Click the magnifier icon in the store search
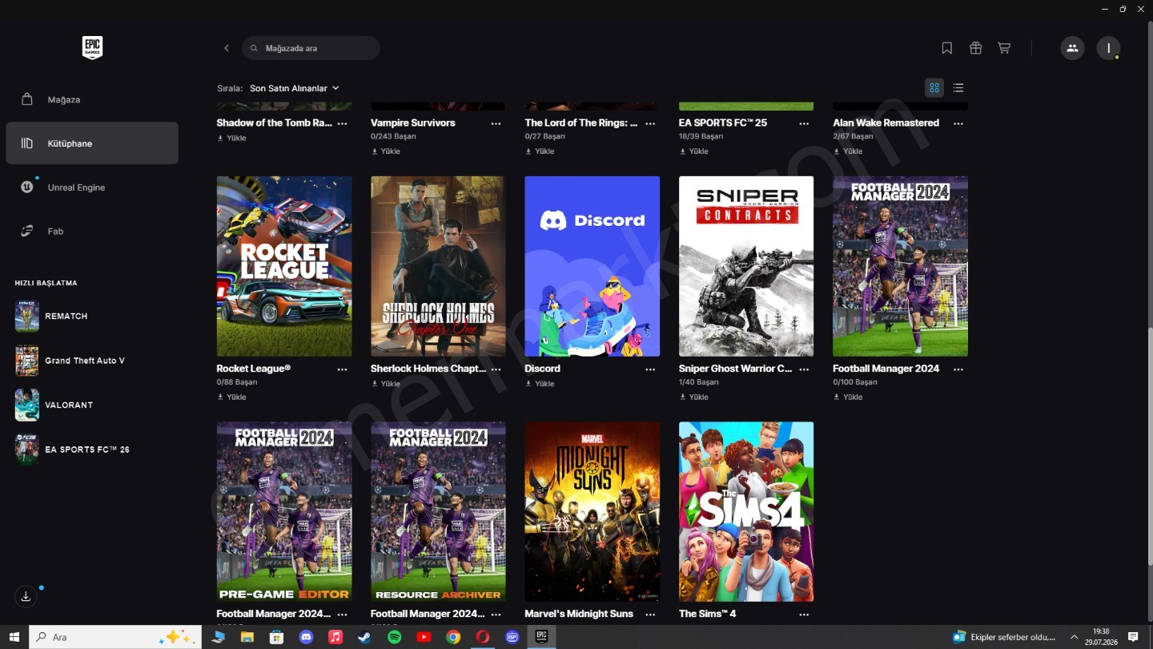The height and width of the screenshot is (649, 1153). (x=255, y=48)
